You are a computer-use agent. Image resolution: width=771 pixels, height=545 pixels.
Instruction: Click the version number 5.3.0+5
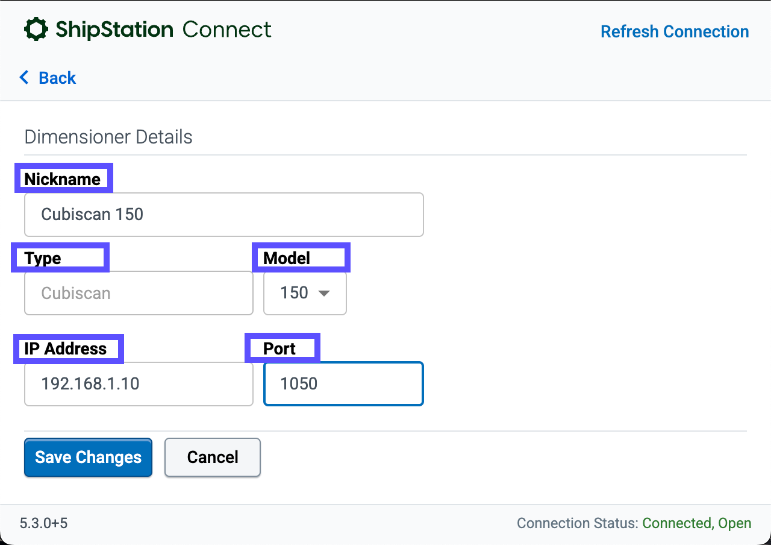pyautogui.click(x=43, y=523)
